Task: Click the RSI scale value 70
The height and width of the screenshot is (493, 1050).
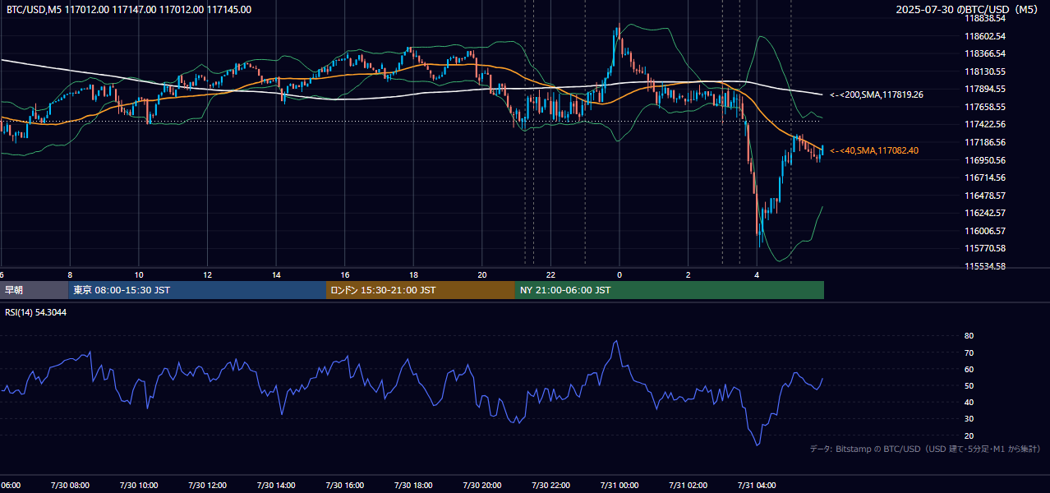Action: point(969,352)
